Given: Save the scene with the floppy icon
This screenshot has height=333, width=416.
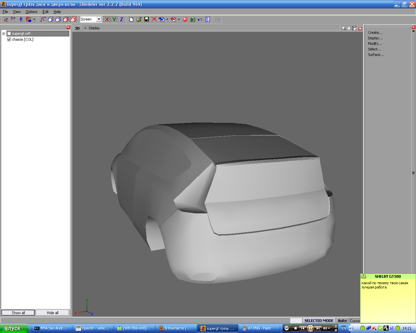Looking at the screenshot, I should pos(147,20).
